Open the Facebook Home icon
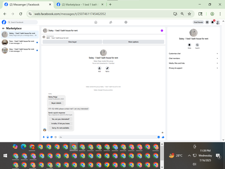 tap(96, 22)
